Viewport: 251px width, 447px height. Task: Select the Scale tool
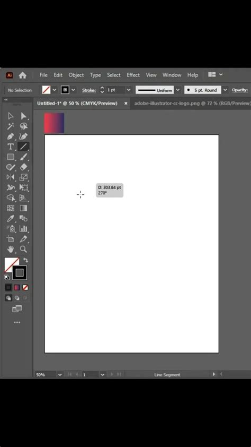click(x=23, y=177)
